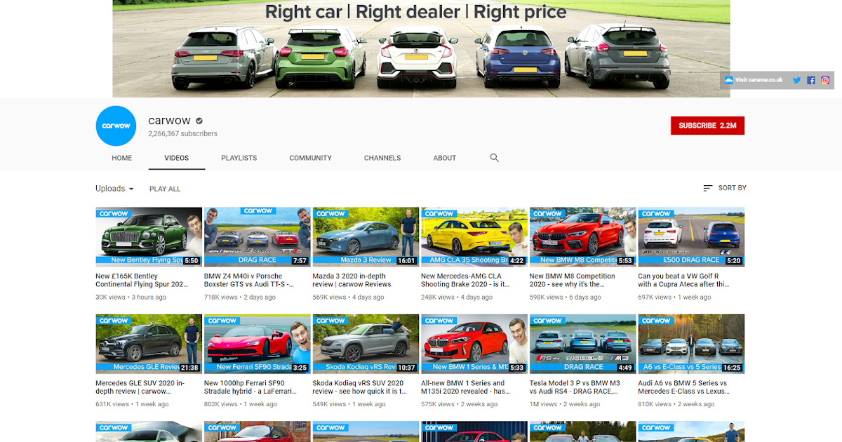Screen dimensions: 842x442
Task: Open the Tesla vs M3 DRAG RACE thumbnail
Action: coord(583,344)
